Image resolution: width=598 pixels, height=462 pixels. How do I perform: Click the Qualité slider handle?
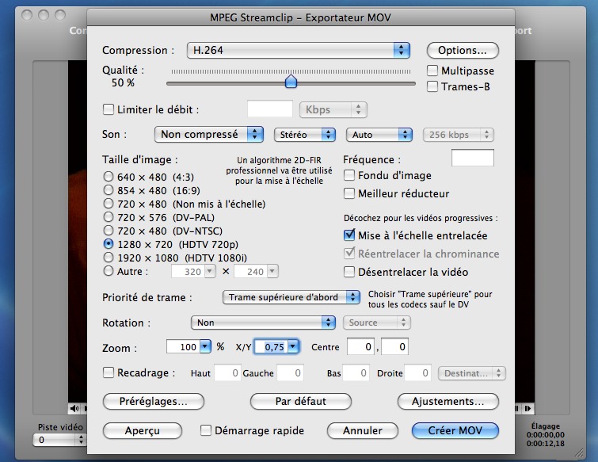click(291, 82)
